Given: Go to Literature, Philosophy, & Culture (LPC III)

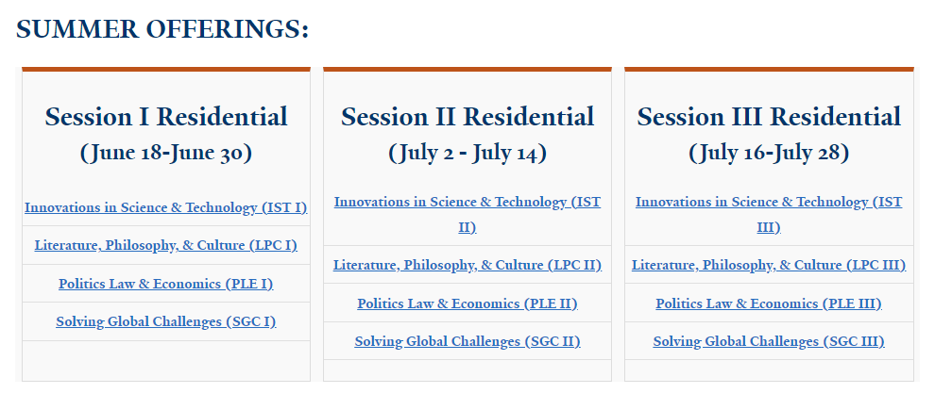Looking at the screenshot, I should coord(768,265).
